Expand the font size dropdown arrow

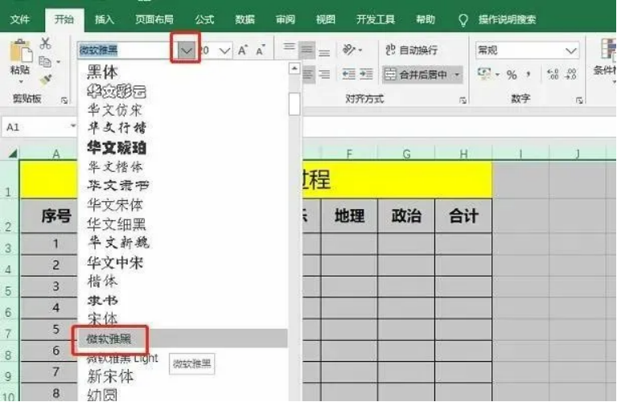224,51
